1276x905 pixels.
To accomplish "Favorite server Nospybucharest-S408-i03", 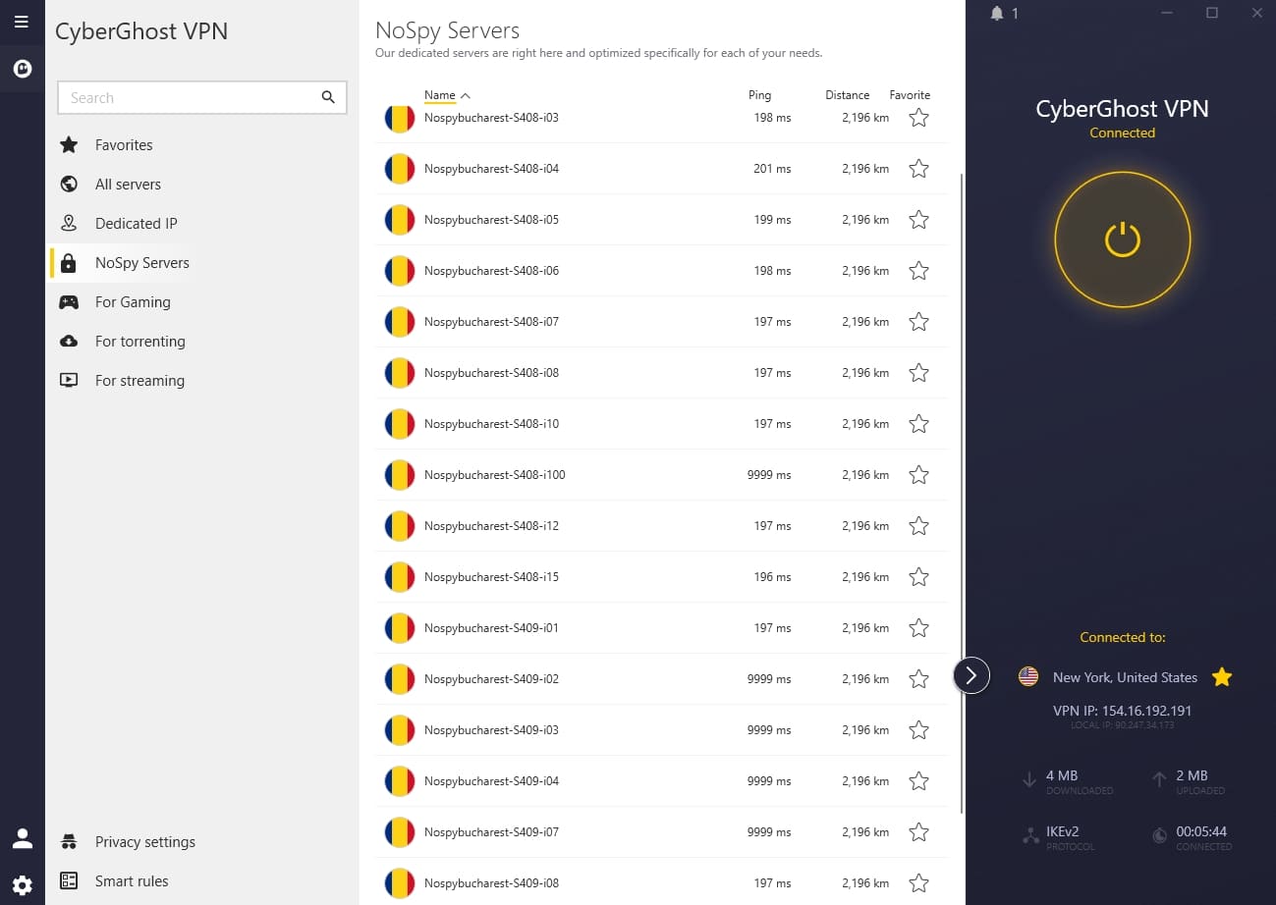I will 918,118.
